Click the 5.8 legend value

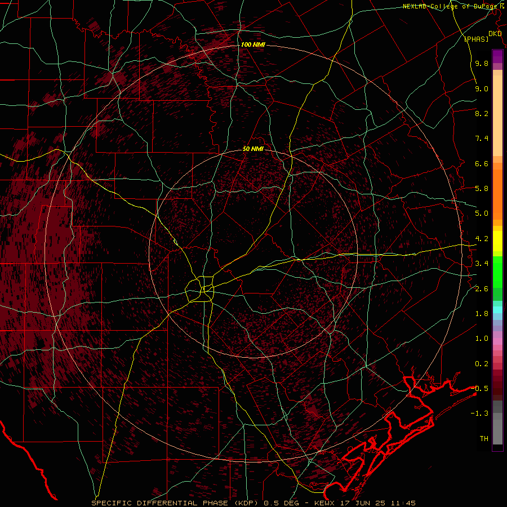pos(482,189)
